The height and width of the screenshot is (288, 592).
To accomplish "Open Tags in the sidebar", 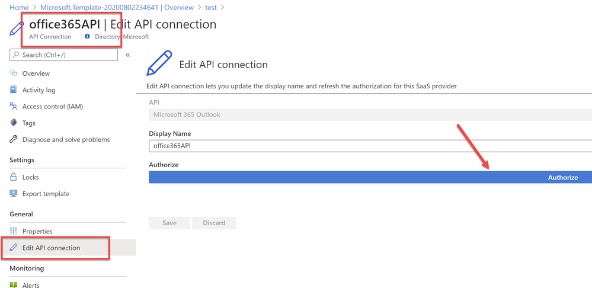I will (28, 123).
